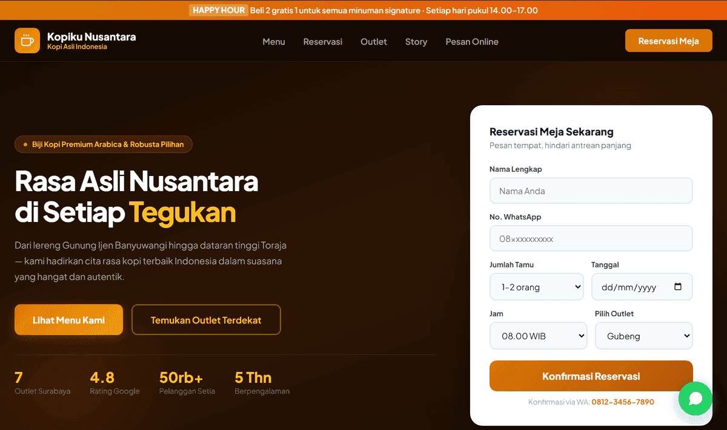Image resolution: width=727 pixels, height=430 pixels.
Task: Click the 7 Outlet Surabaya stat
Action: pos(42,383)
